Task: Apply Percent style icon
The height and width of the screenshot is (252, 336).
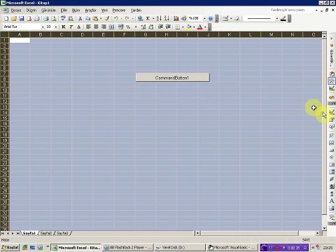Action: point(128,27)
